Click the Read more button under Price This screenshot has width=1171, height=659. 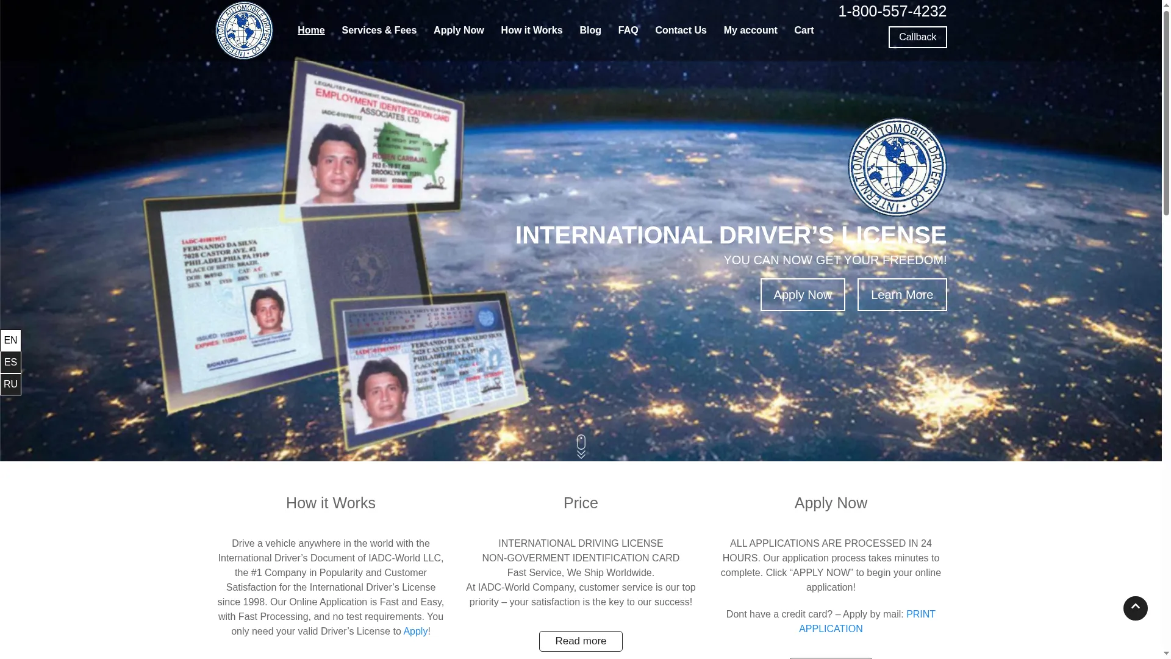pos(581,641)
